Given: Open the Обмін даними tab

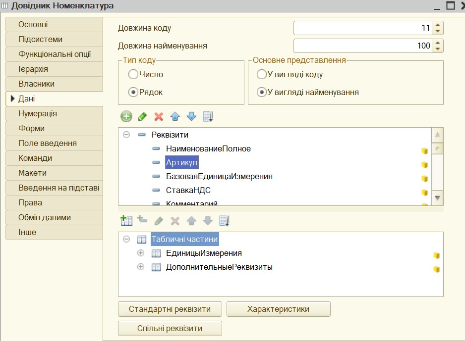Looking at the screenshot, I should [x=54, y=218].
